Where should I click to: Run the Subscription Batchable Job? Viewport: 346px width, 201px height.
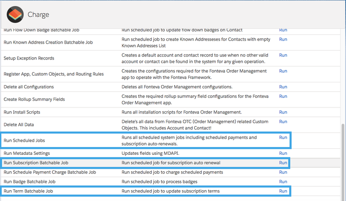coord(283,163)
